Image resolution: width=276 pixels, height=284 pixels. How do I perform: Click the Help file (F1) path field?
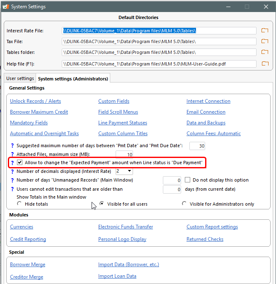159,64
